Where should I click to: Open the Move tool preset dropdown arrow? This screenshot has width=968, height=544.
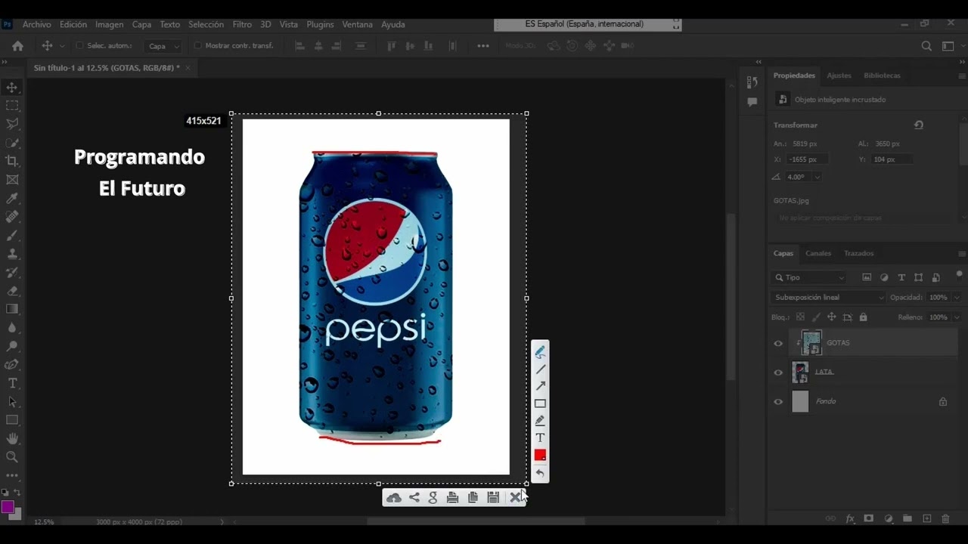(x=62, y=46)
